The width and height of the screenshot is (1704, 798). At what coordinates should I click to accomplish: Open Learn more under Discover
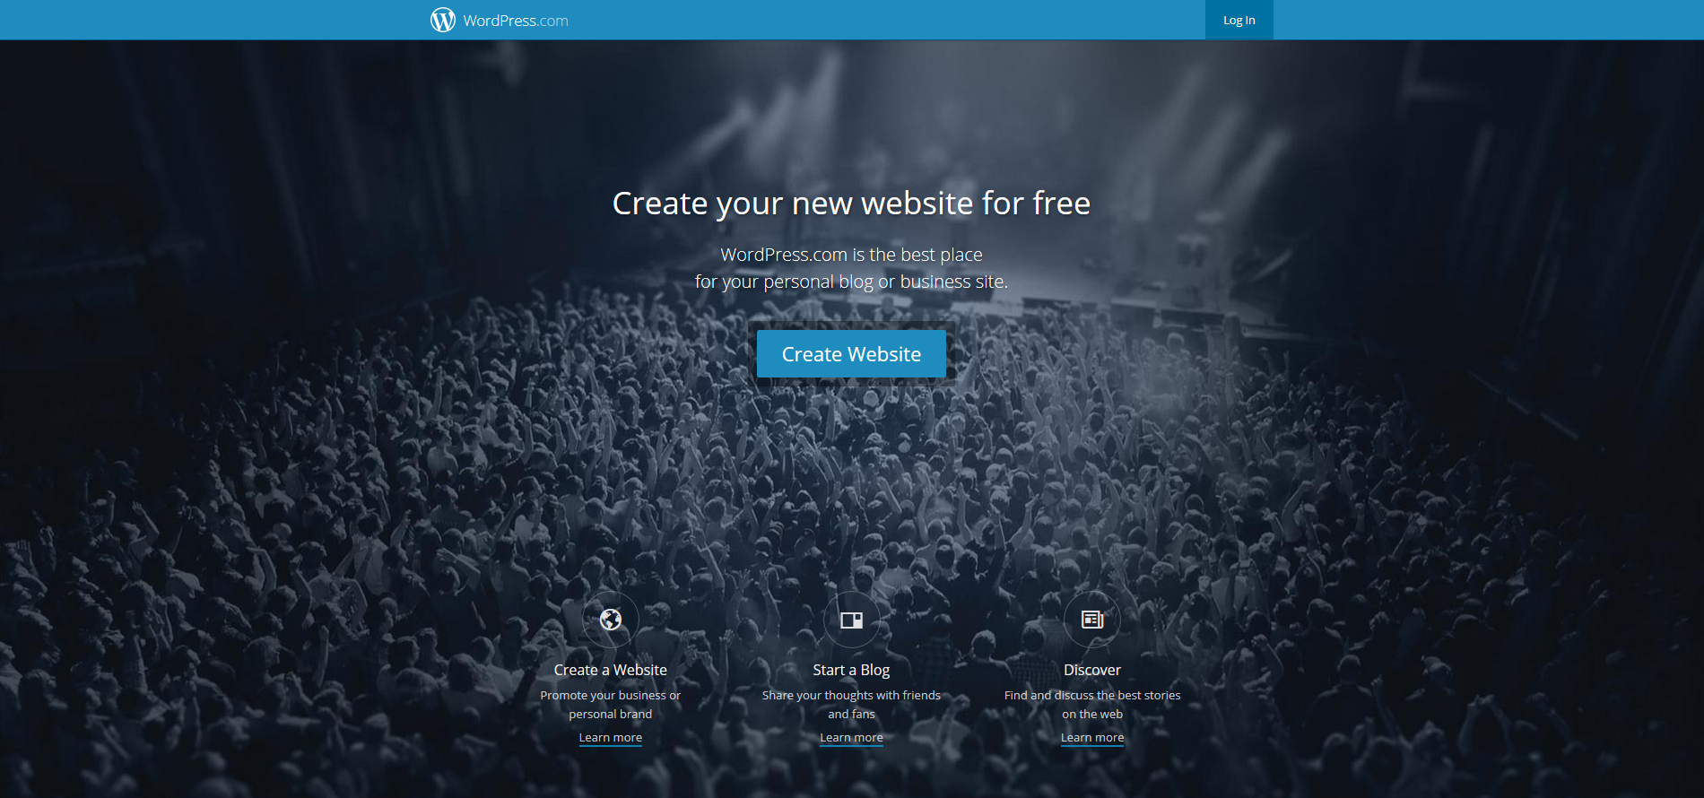point(1092,738)
